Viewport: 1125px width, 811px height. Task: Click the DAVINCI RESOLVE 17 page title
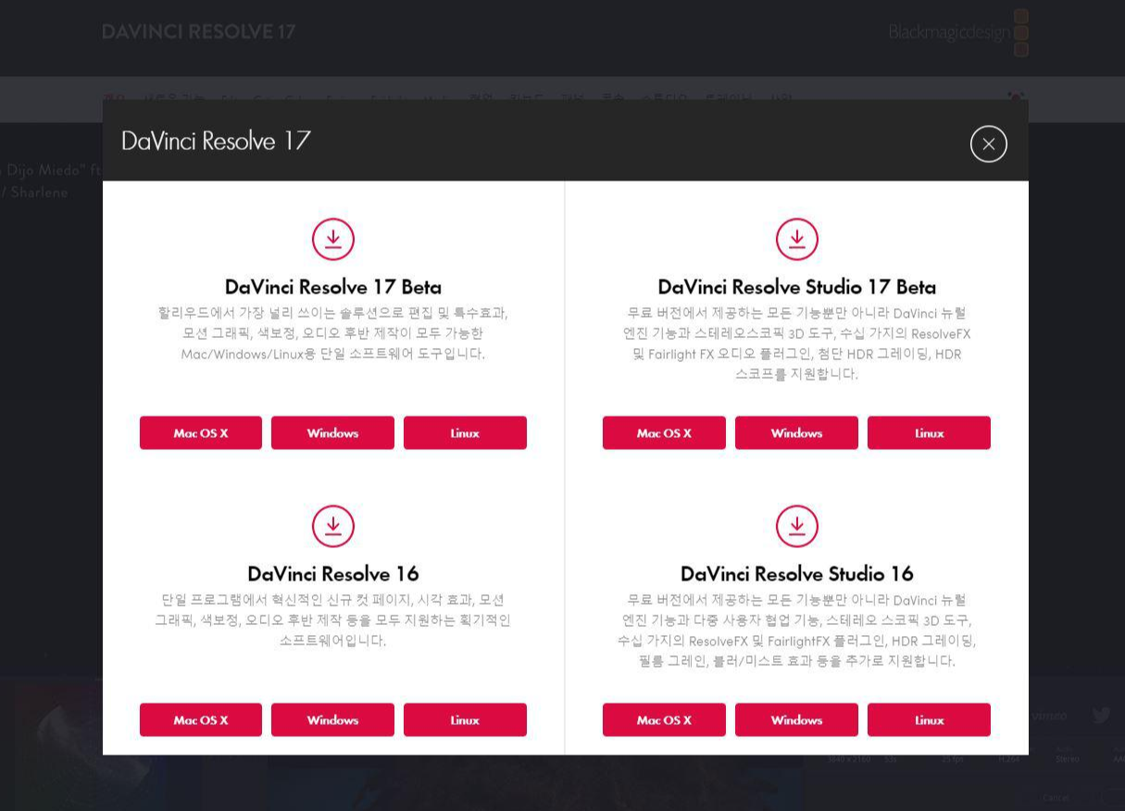(x=199, y=31)
